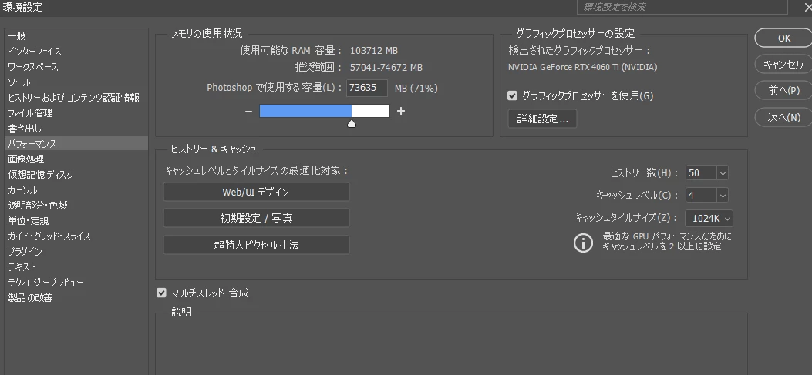Open ワークスペース preferences
Image resolution: width=812 pixels, height=375 pixels.
pyautogui.click(x=76, y=67)
